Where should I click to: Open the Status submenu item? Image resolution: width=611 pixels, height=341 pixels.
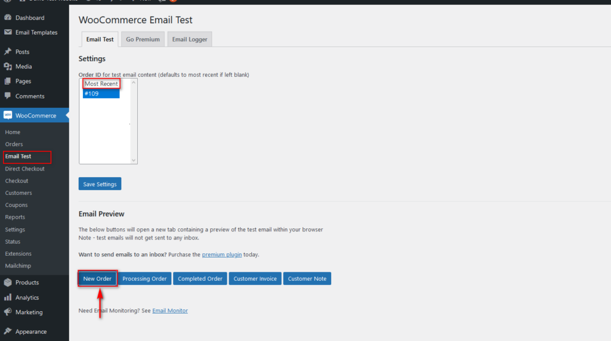13,241
